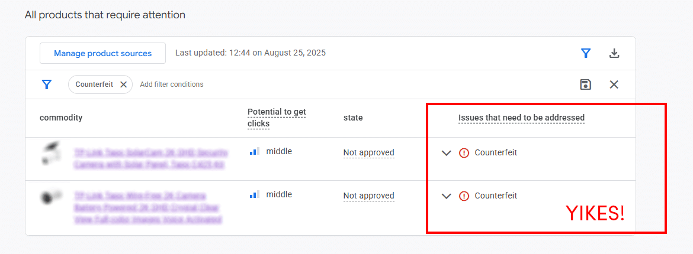This screenshot has width=693, height=254.
Task: Download the products list
Action: pos(614,53)
